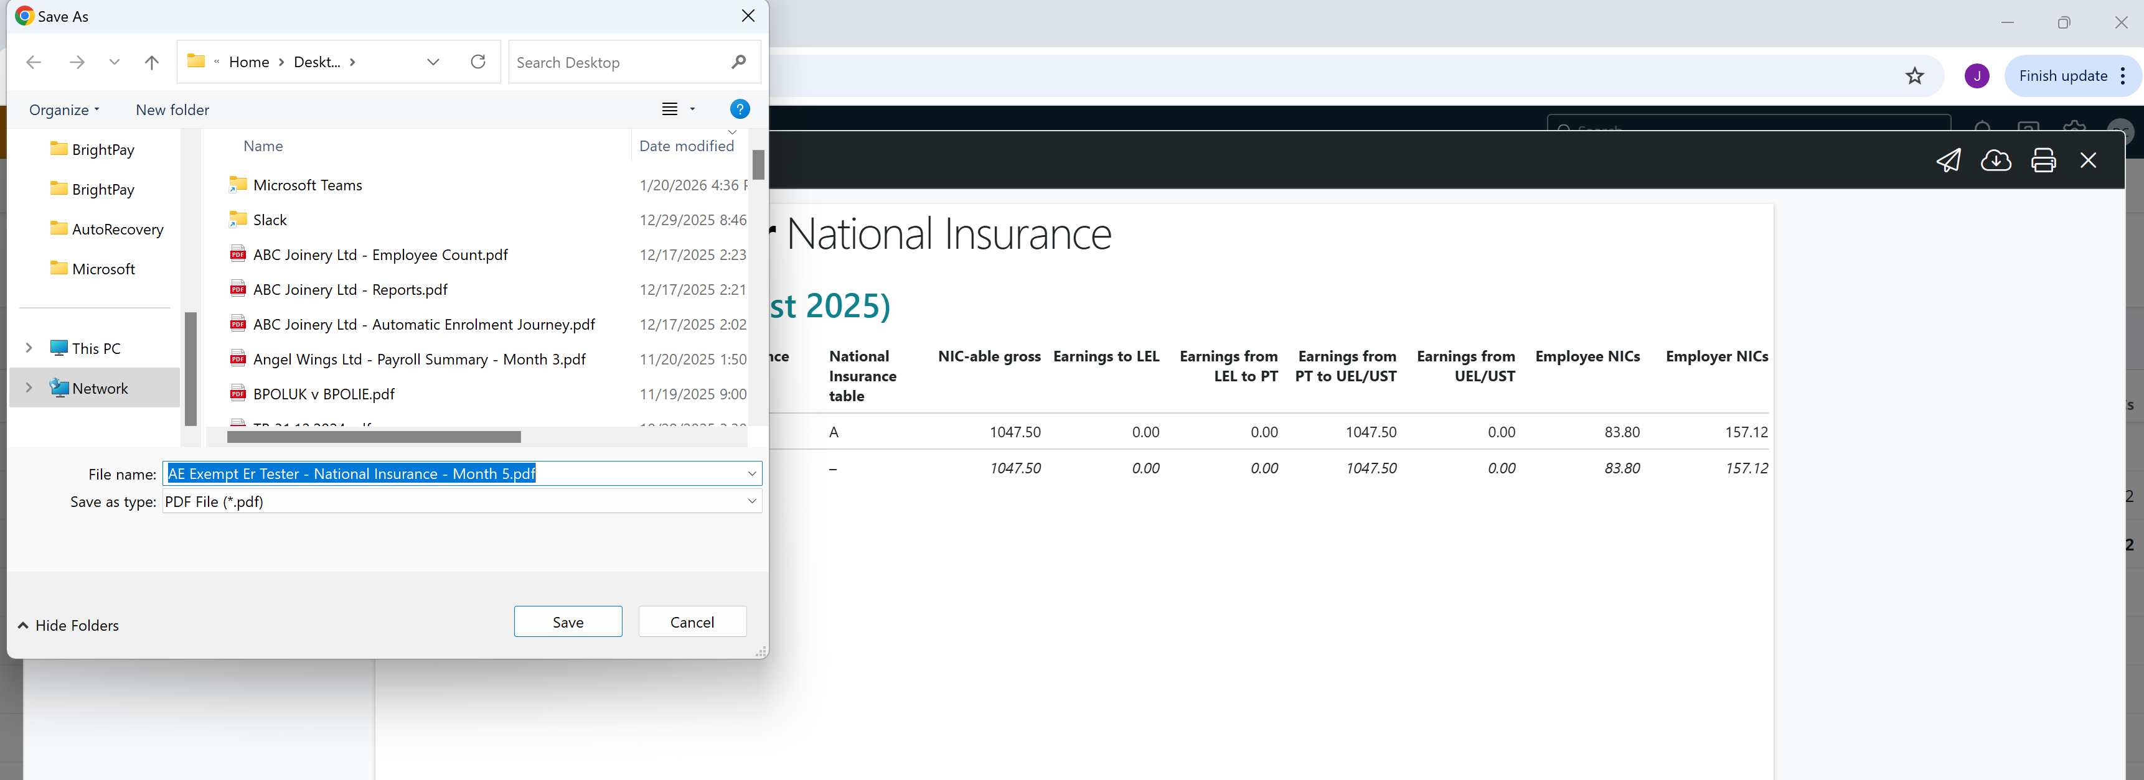Change the view layout icon
Screen dimensions: 2144x780
coord(669,109)
